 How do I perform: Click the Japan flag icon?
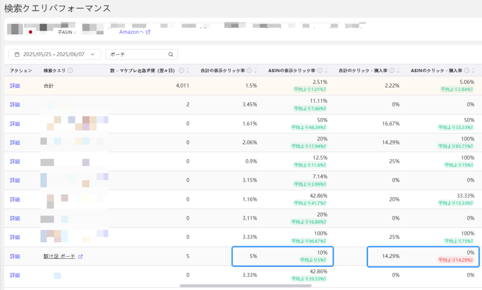click(31, 32)
